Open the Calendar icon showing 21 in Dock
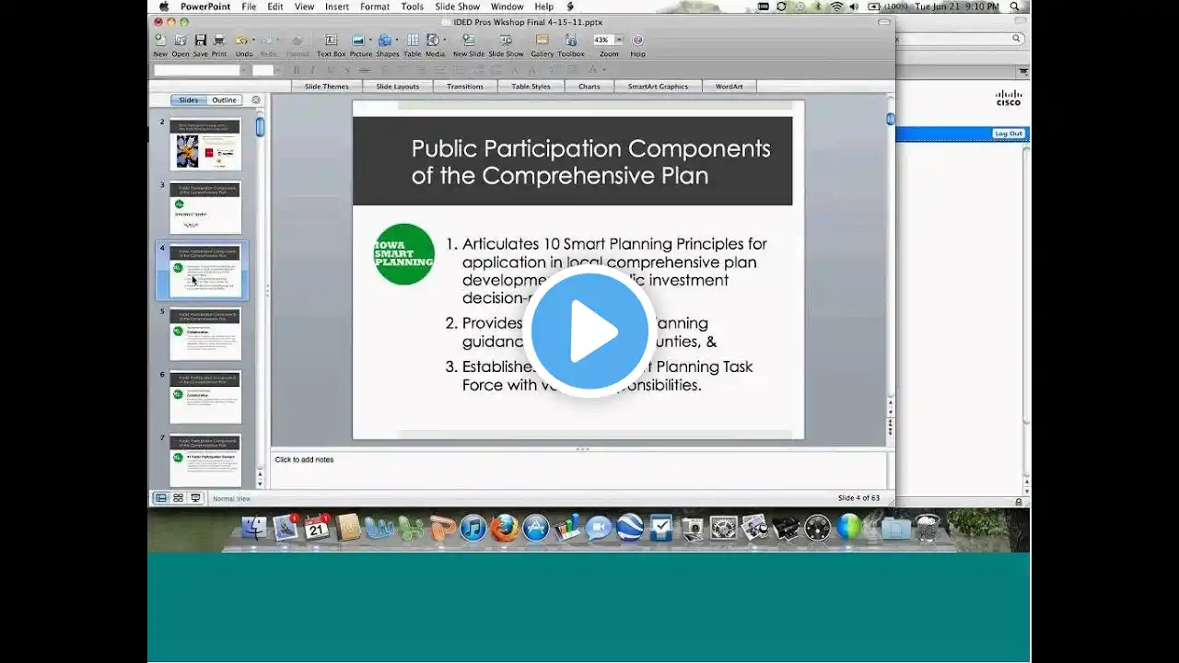1179x663 pixels. 317,528
